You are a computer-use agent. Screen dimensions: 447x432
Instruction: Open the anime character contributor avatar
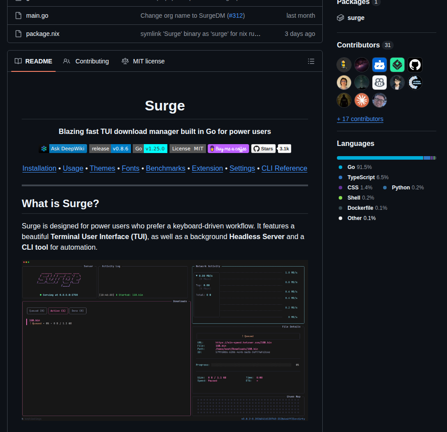point(397,82)
